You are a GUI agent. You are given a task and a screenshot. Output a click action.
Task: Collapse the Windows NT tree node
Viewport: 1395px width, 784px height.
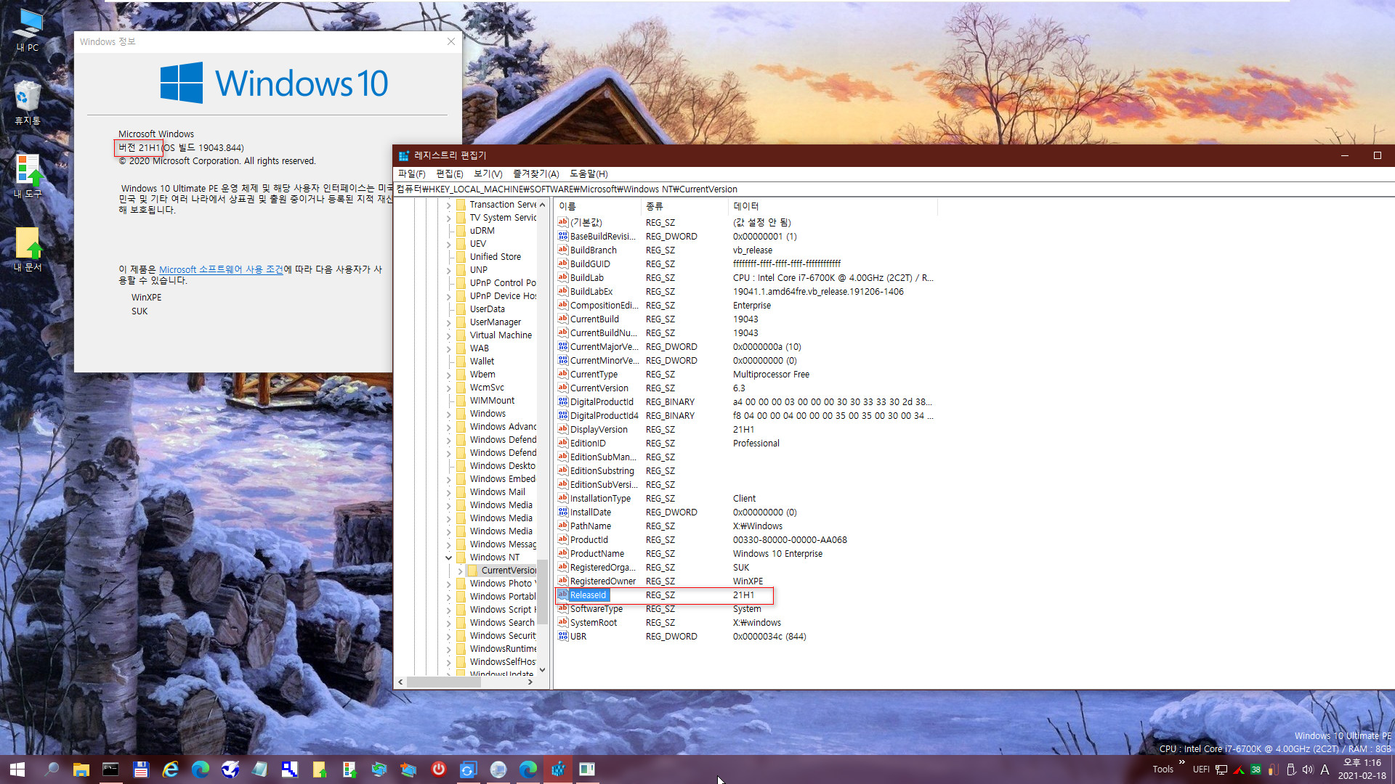(x=448, y=558)
